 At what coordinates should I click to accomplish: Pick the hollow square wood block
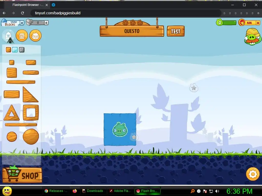click(x=31, y=113)
